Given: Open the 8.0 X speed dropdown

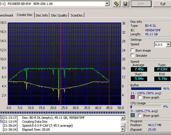Looking at the screenshot, I should [x=168, y=45].
